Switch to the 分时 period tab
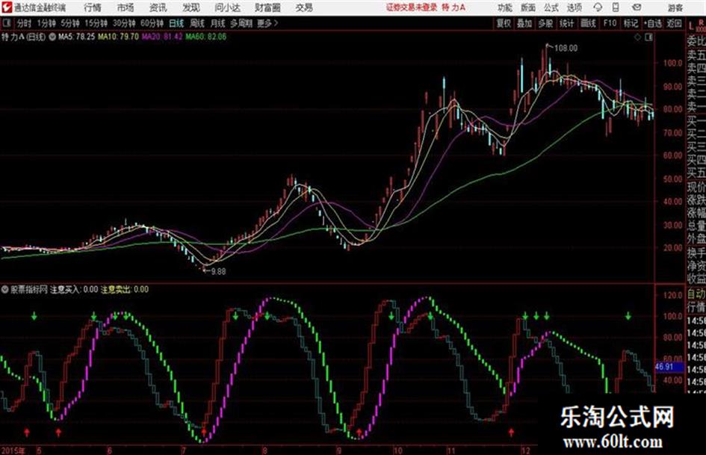The width and height of the screenshot is (706, 455). (25, 23)
